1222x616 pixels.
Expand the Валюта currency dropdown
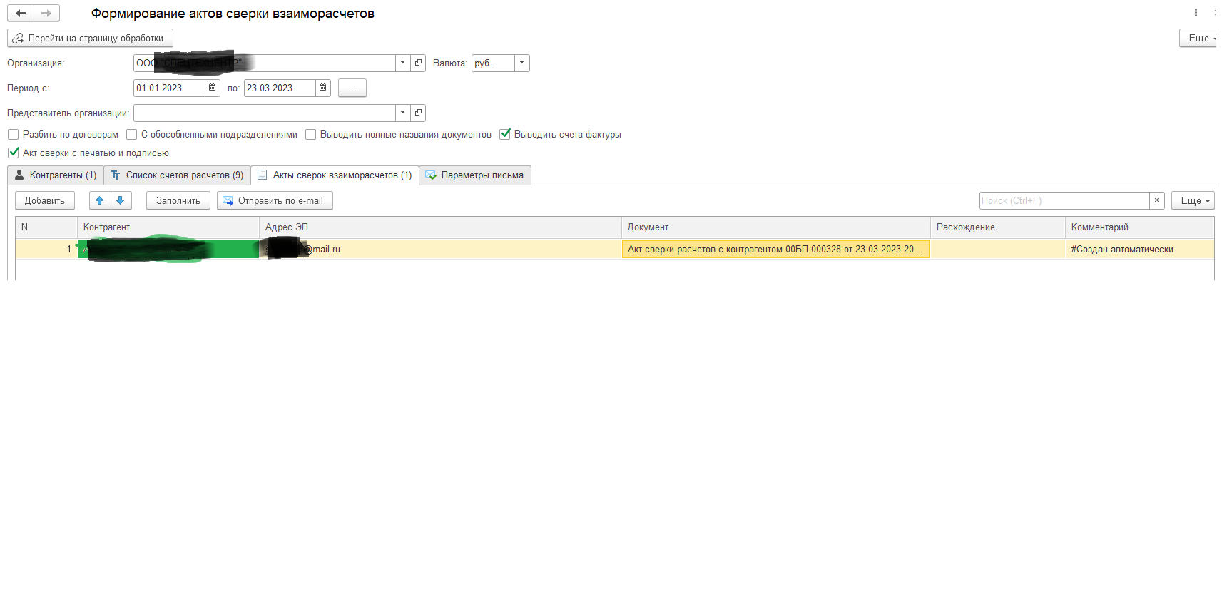(521, 63)
